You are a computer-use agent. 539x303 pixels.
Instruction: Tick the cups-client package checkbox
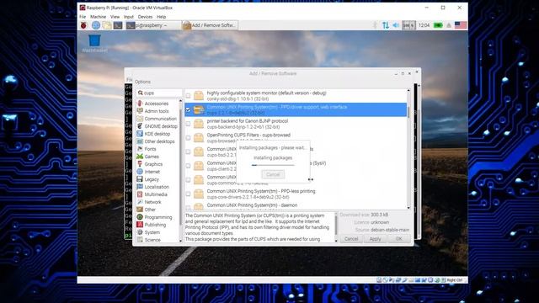[x=188, y=166]
